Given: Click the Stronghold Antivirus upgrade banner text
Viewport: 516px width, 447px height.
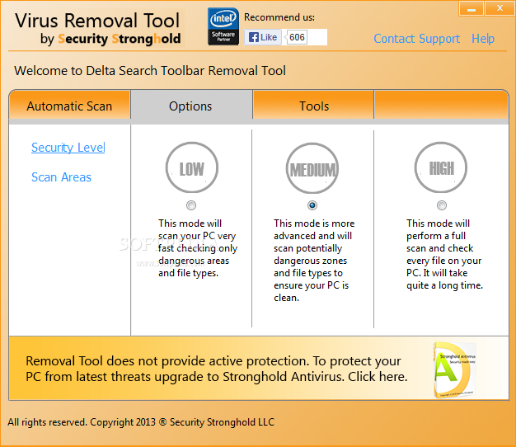Looking at the screenshot, I should tap(217, 369).
